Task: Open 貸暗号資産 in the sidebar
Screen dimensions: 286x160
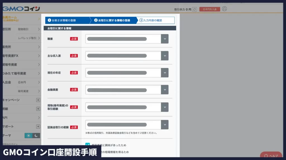Action: (x=22, y=64)
